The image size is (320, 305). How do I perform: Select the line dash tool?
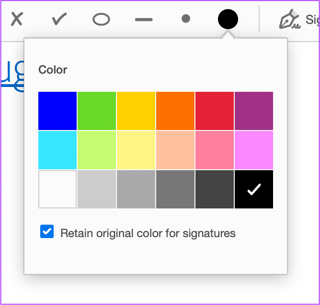click(144, 20)
